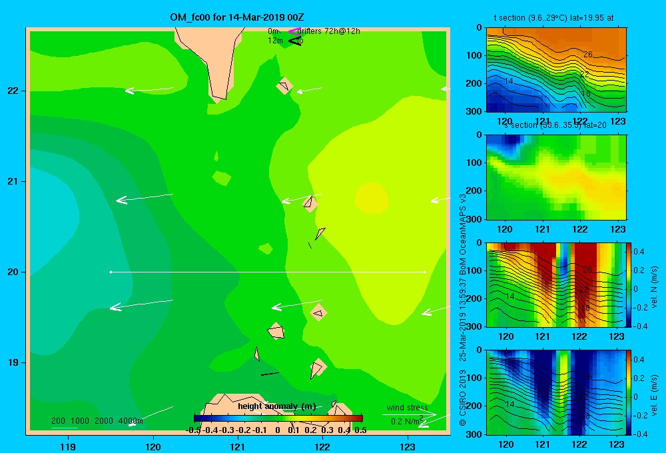Click the small island near 22N 121.5E
Screen dimensions: 666x453
coord(284,86)
